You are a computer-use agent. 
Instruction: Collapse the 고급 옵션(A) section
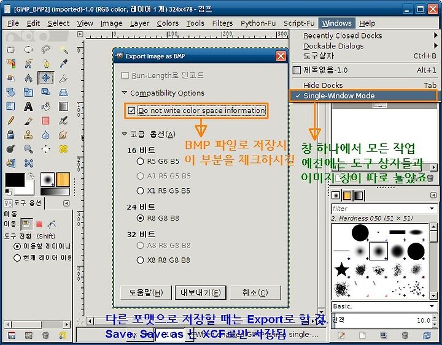tap(124, 134)
